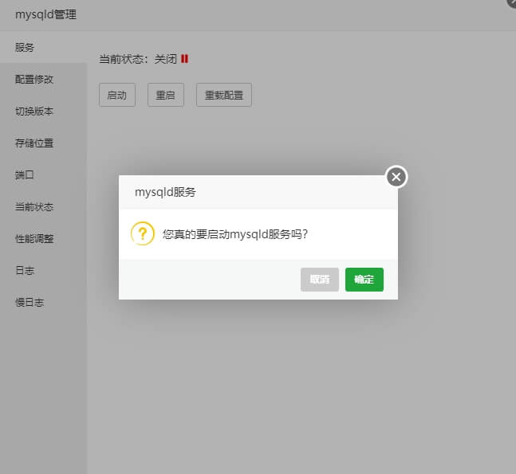516x474 pixels.
Task: Click the yellow question mark icon
Action: pyautogui.click(x=143, y=233)
